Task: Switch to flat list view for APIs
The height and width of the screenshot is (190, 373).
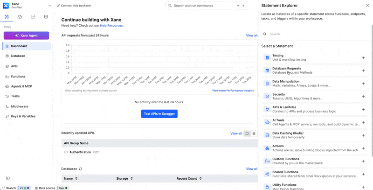Action: (x=254, y=134)
